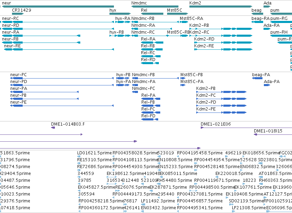Select the Kdm2-RB transcript label
This screenshot has height=213, width=292.
coord(199,25)
